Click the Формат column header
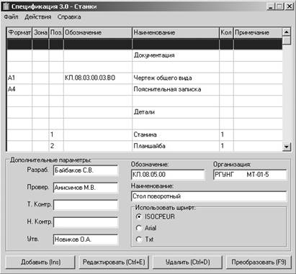The height and width of the screenshot is (274, 296). (19, 32)
